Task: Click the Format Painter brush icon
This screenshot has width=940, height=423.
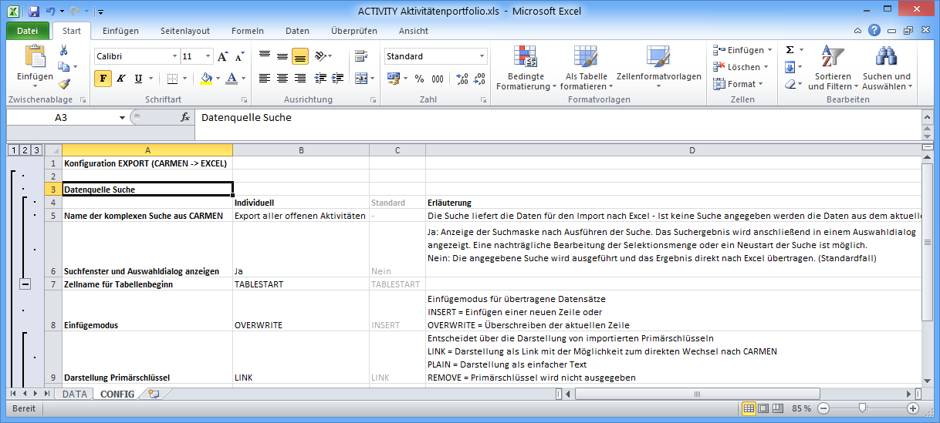Action: click(64, 84)
